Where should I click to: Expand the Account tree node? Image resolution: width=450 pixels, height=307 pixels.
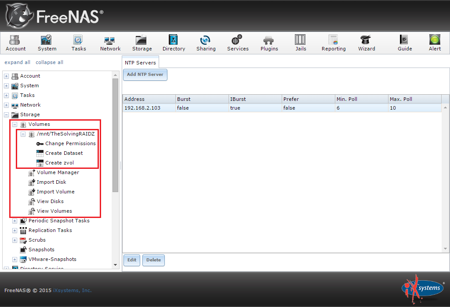[6, 76]
